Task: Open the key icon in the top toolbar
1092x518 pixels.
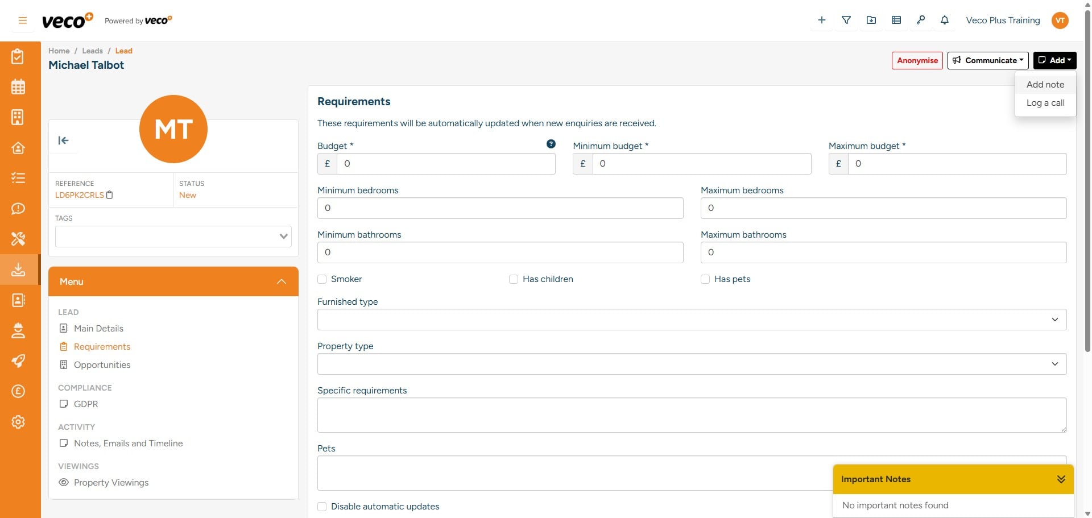Action: click(x=921, y=20)
